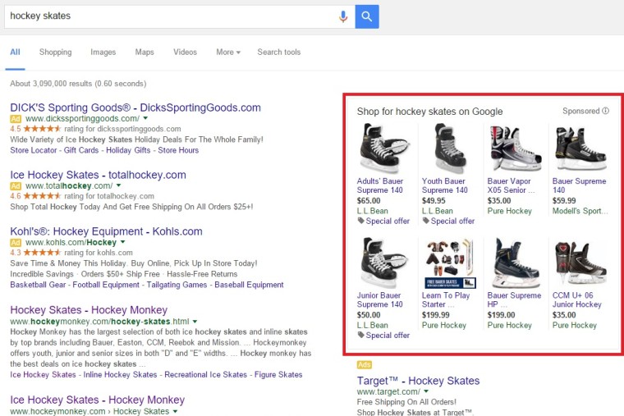Open the More search category dropdown
Image resolution: width=624 pixels, height=416 pixels.
pyautogui.click(x=228, y=52)
